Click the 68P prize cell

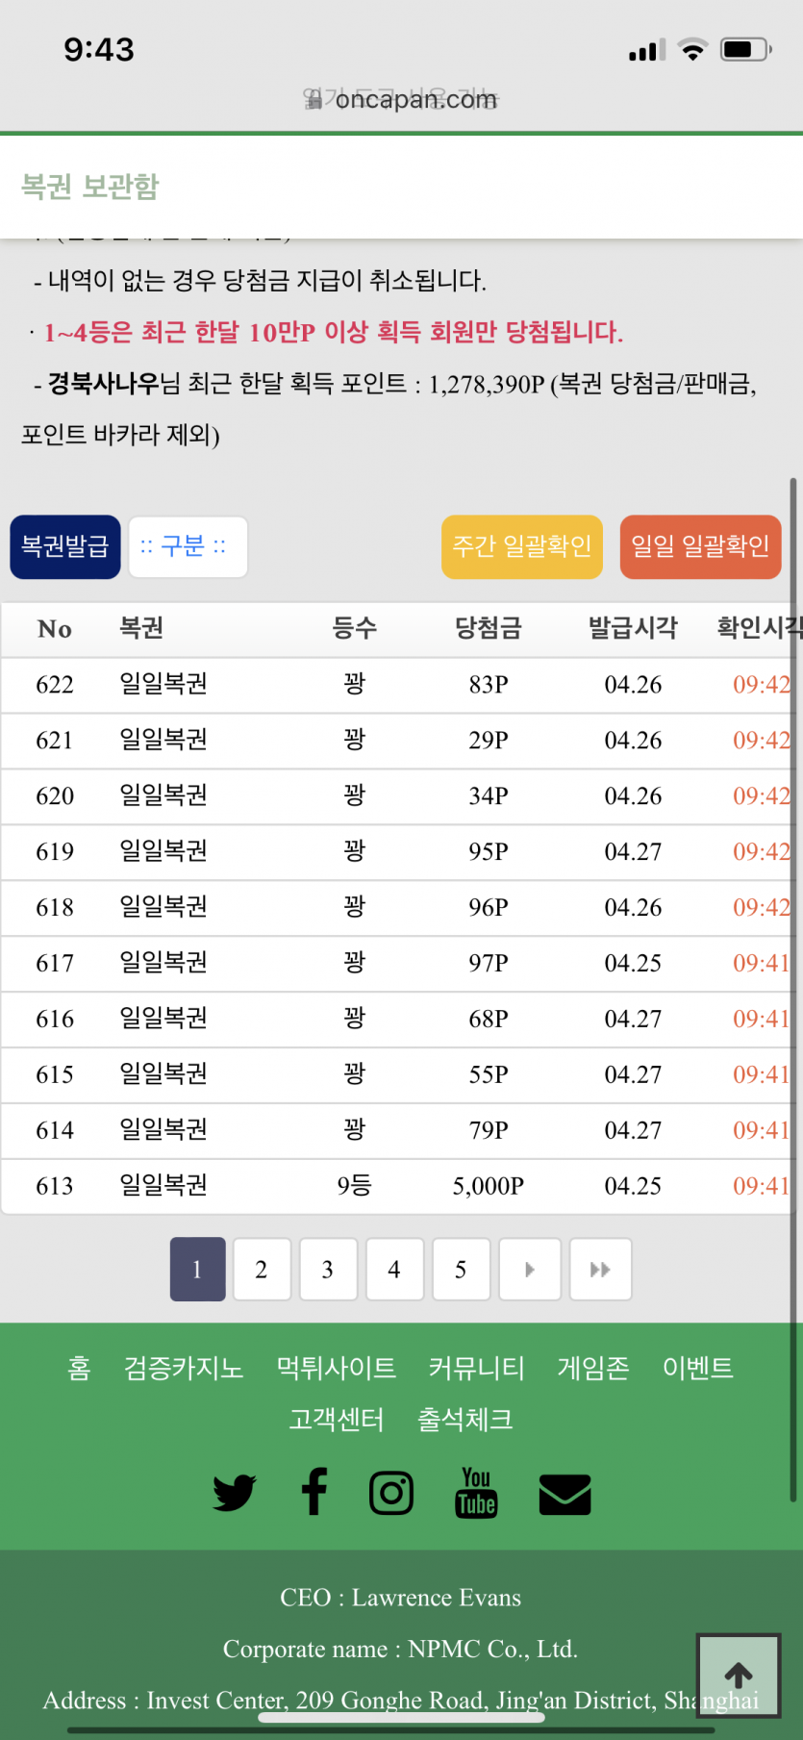(x=489, y=1020)
